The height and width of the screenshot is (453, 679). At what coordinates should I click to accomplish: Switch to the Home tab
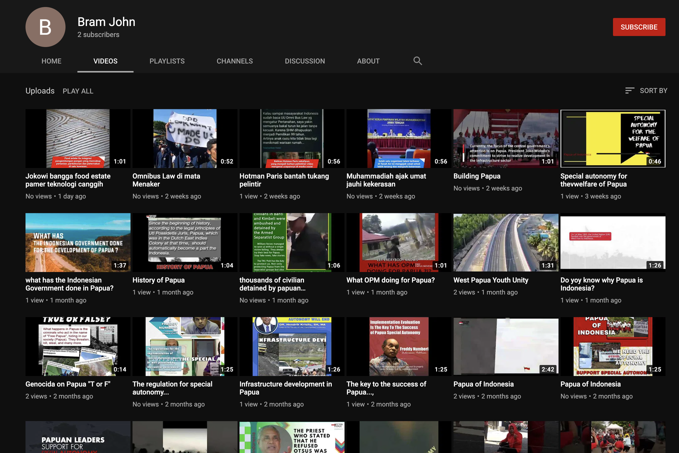[x=51, y=61]
